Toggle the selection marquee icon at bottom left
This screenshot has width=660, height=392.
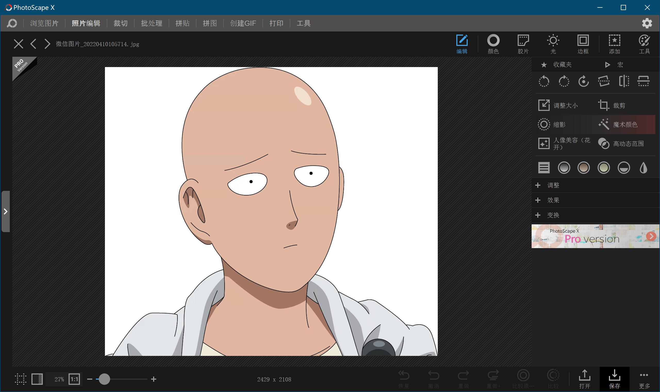pyautogui.click(x=21, y=379)
